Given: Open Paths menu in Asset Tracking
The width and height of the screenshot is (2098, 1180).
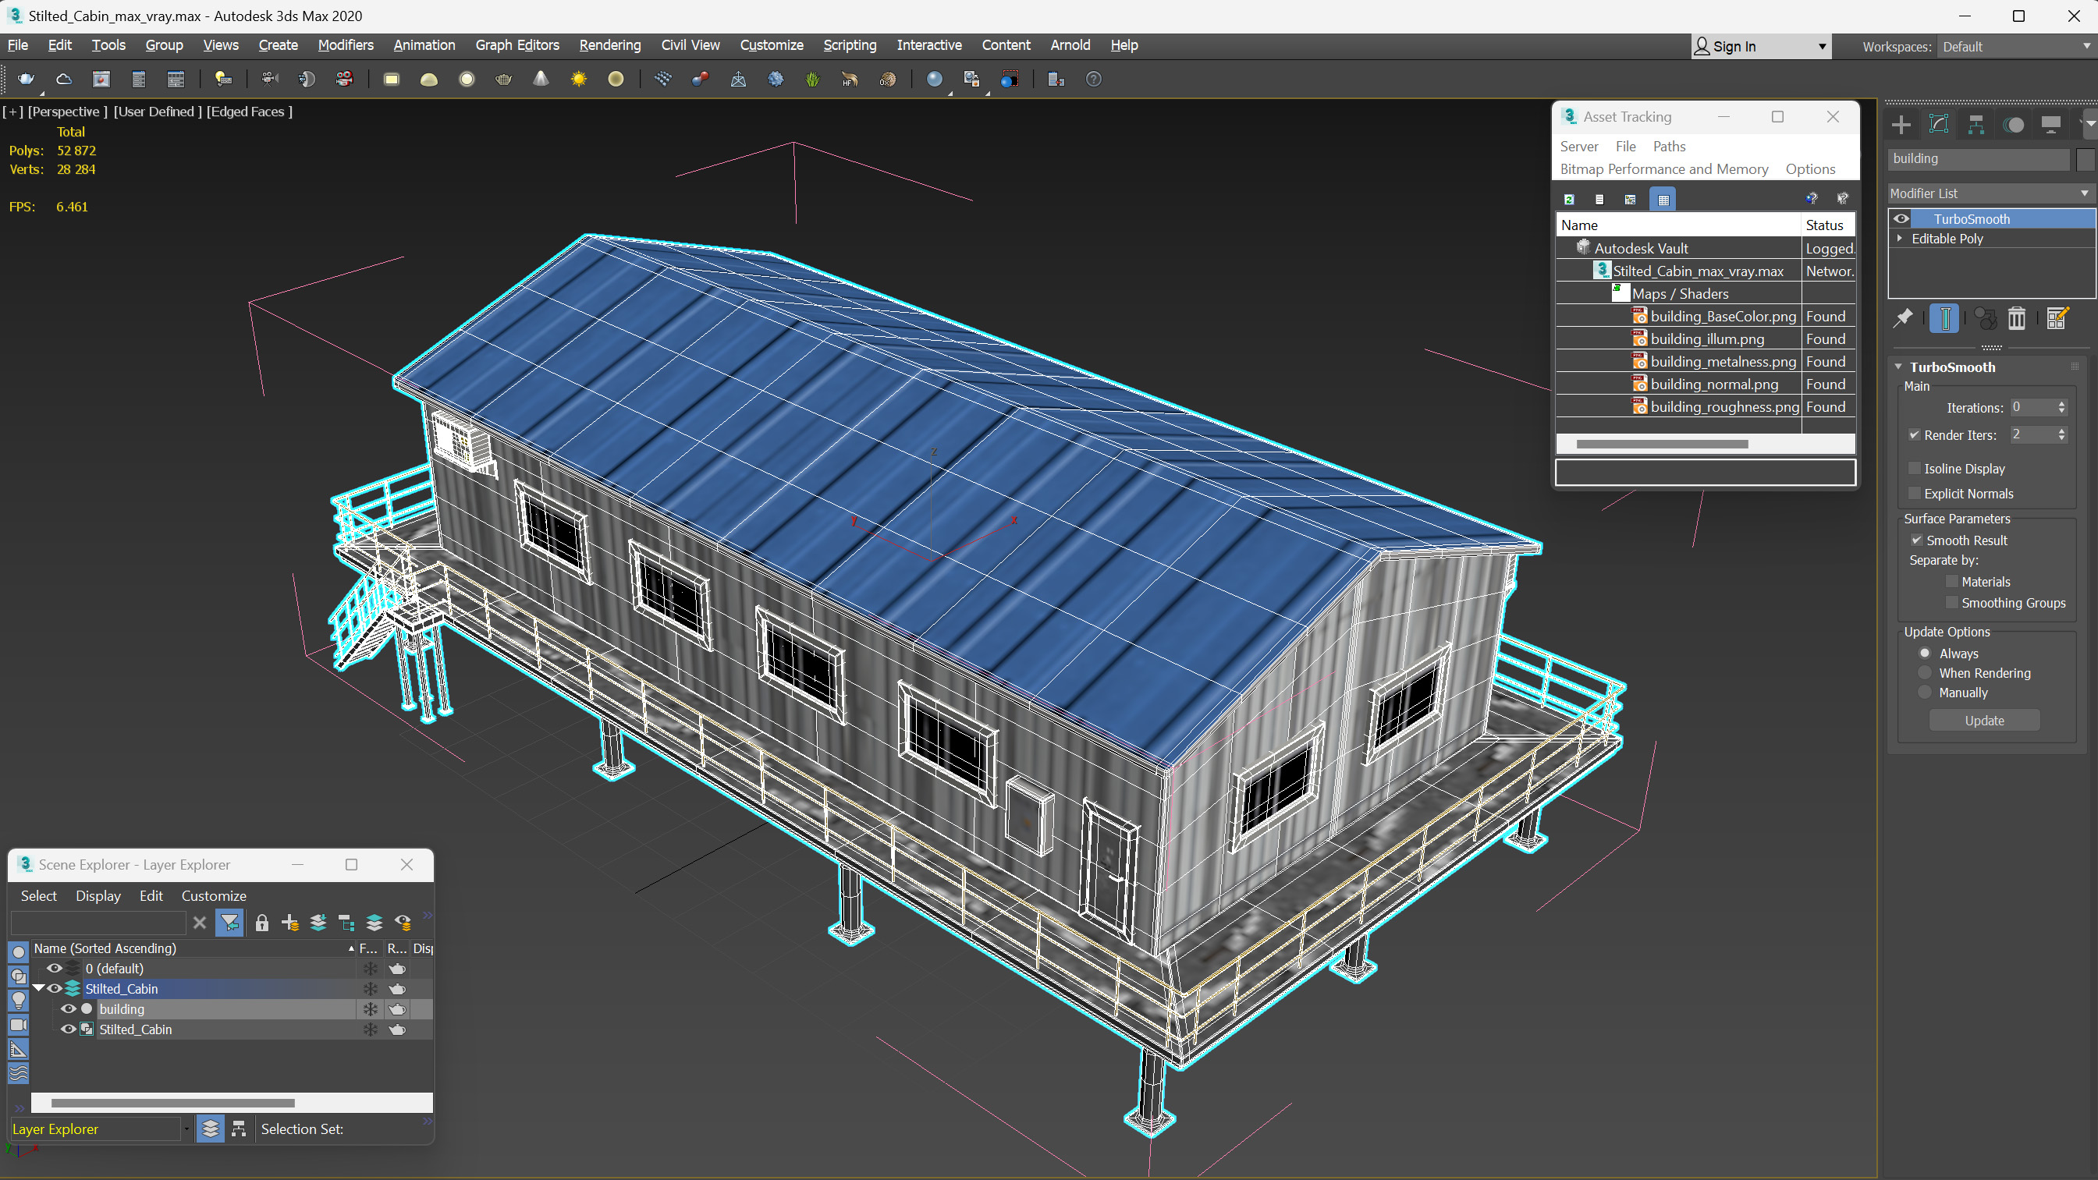Looking at the screenshot, I should [1669, 146].
